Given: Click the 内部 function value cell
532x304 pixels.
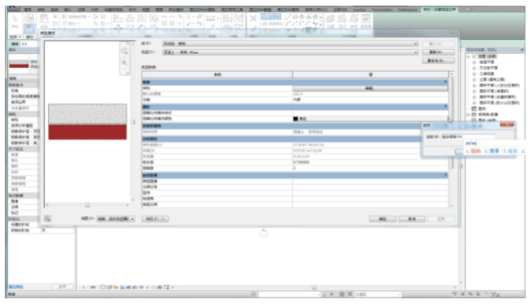Looking at the screenshot, I should pyautogui.click(x=370, y=100).
